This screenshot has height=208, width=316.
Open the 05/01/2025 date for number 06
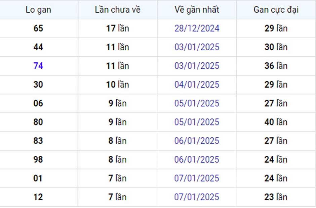click(197, 103)
